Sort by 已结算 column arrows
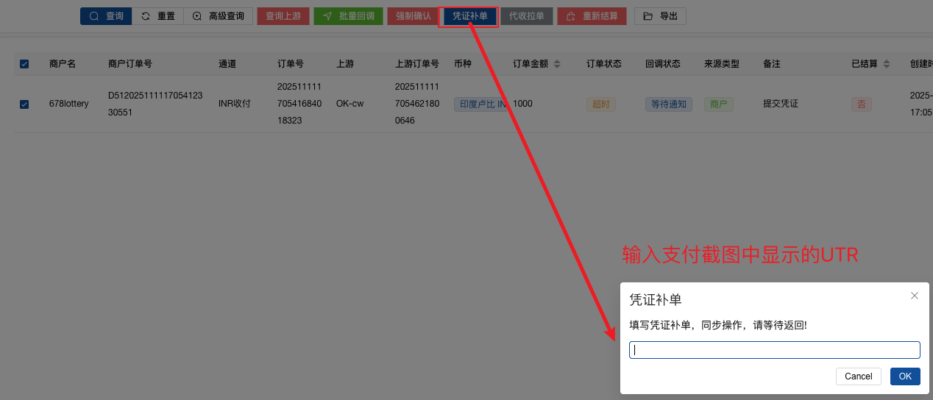The width and height of the screenshot is (933, 400). point(887,65)
